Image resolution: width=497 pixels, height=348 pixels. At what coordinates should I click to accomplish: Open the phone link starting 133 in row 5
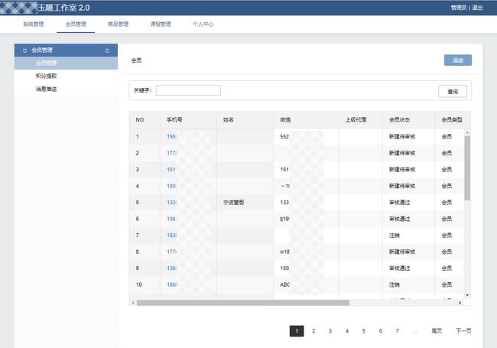tap(171, 203)
